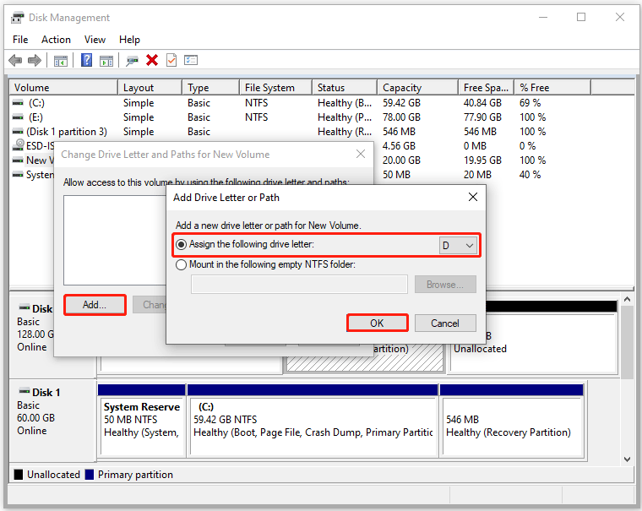This screenshot has height=511, width=642.
Task: Click the disk pane vertical scrollbar thumb
Action: click(x=627, y=341)
